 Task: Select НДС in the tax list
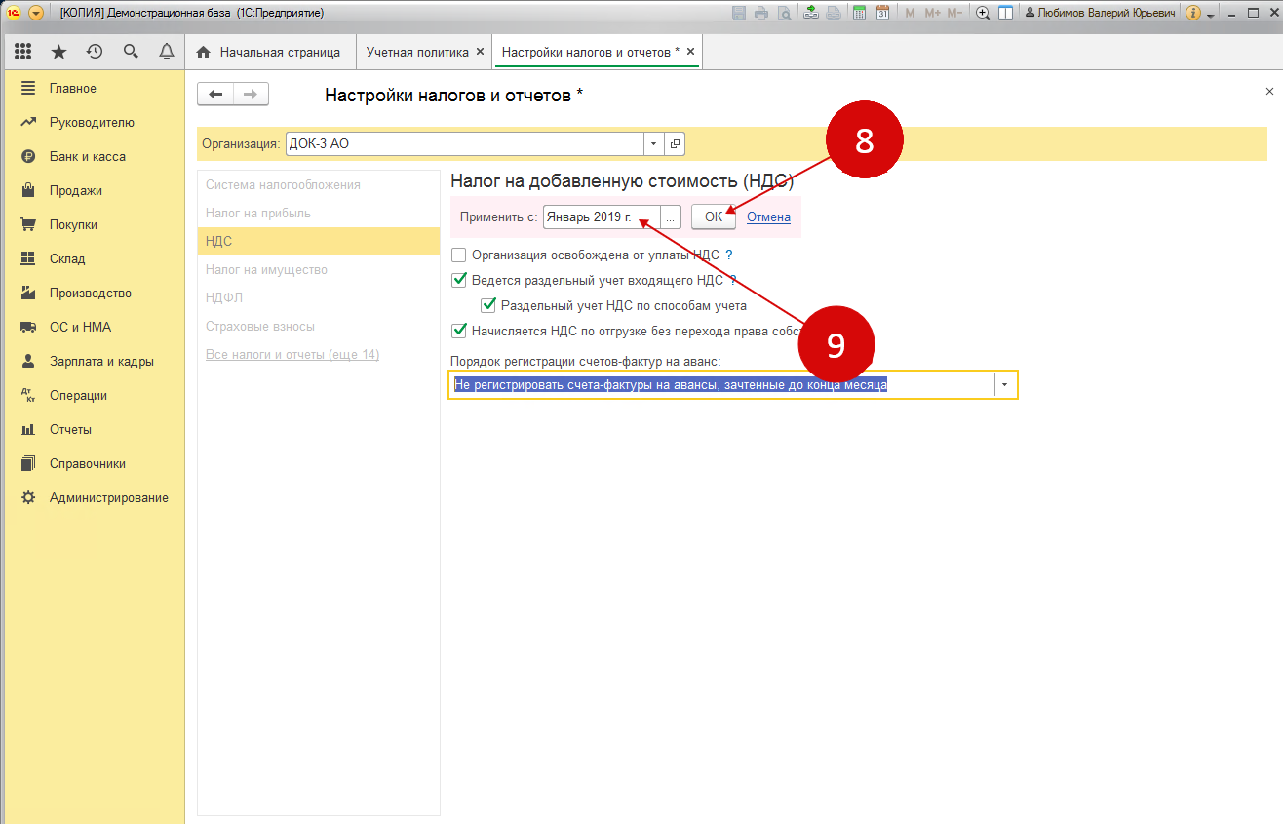click(x=319, y=241)
